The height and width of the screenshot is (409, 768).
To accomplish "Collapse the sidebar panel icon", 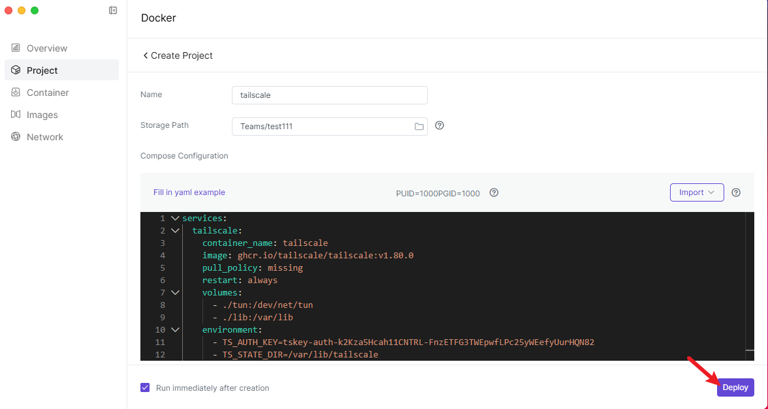I will click(113, 10).
